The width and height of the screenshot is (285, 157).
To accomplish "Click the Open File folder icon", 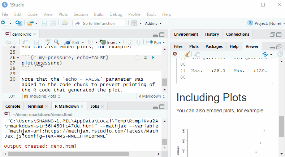I will point(30,23).
